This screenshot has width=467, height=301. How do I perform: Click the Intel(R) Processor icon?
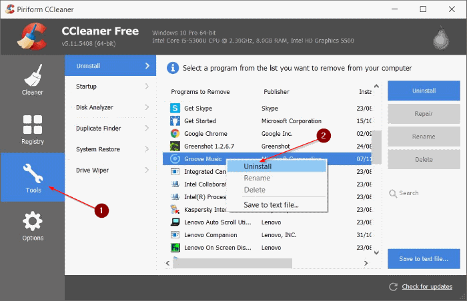tap(175, 196)
